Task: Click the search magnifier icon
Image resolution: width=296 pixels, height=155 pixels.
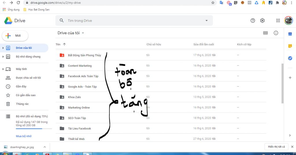Action: pyautogui.click(x=62, y=20)
